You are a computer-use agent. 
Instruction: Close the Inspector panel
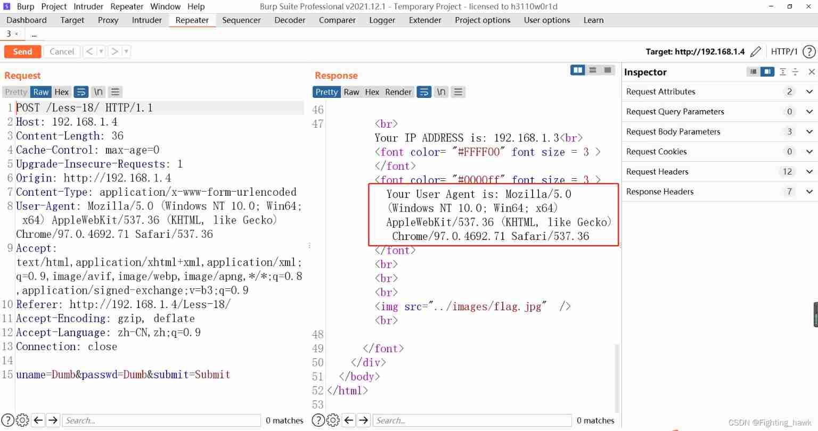811,72
